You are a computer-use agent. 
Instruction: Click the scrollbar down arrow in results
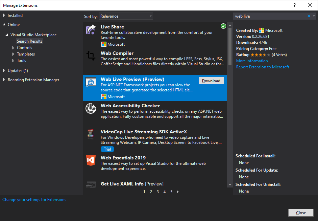tap(230, 184)
